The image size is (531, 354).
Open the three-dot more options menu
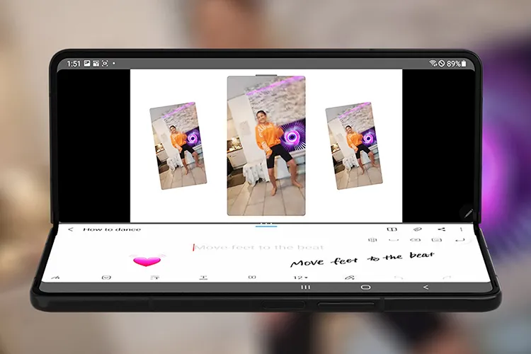click(462, 229)
